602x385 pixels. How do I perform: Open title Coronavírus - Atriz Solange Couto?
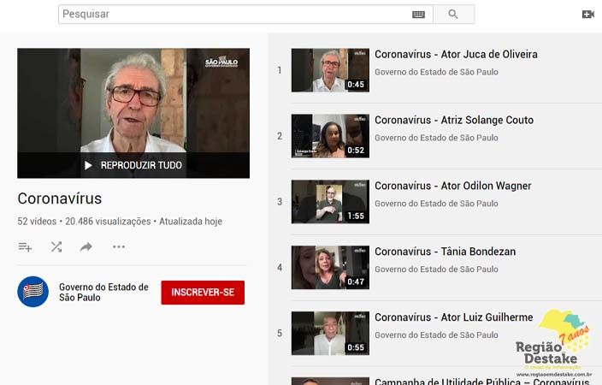coord(454,120)
